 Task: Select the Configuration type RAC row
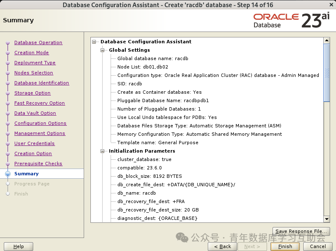tap(218, 75)
